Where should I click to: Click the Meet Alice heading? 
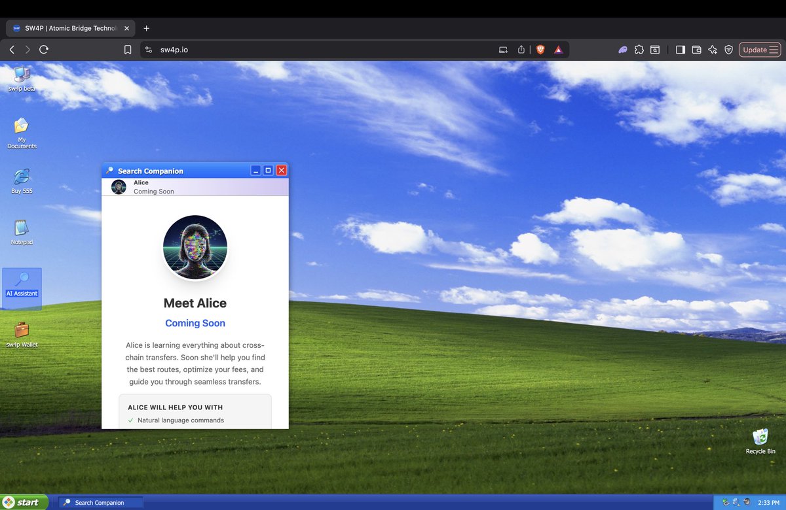tap(195, 303)
